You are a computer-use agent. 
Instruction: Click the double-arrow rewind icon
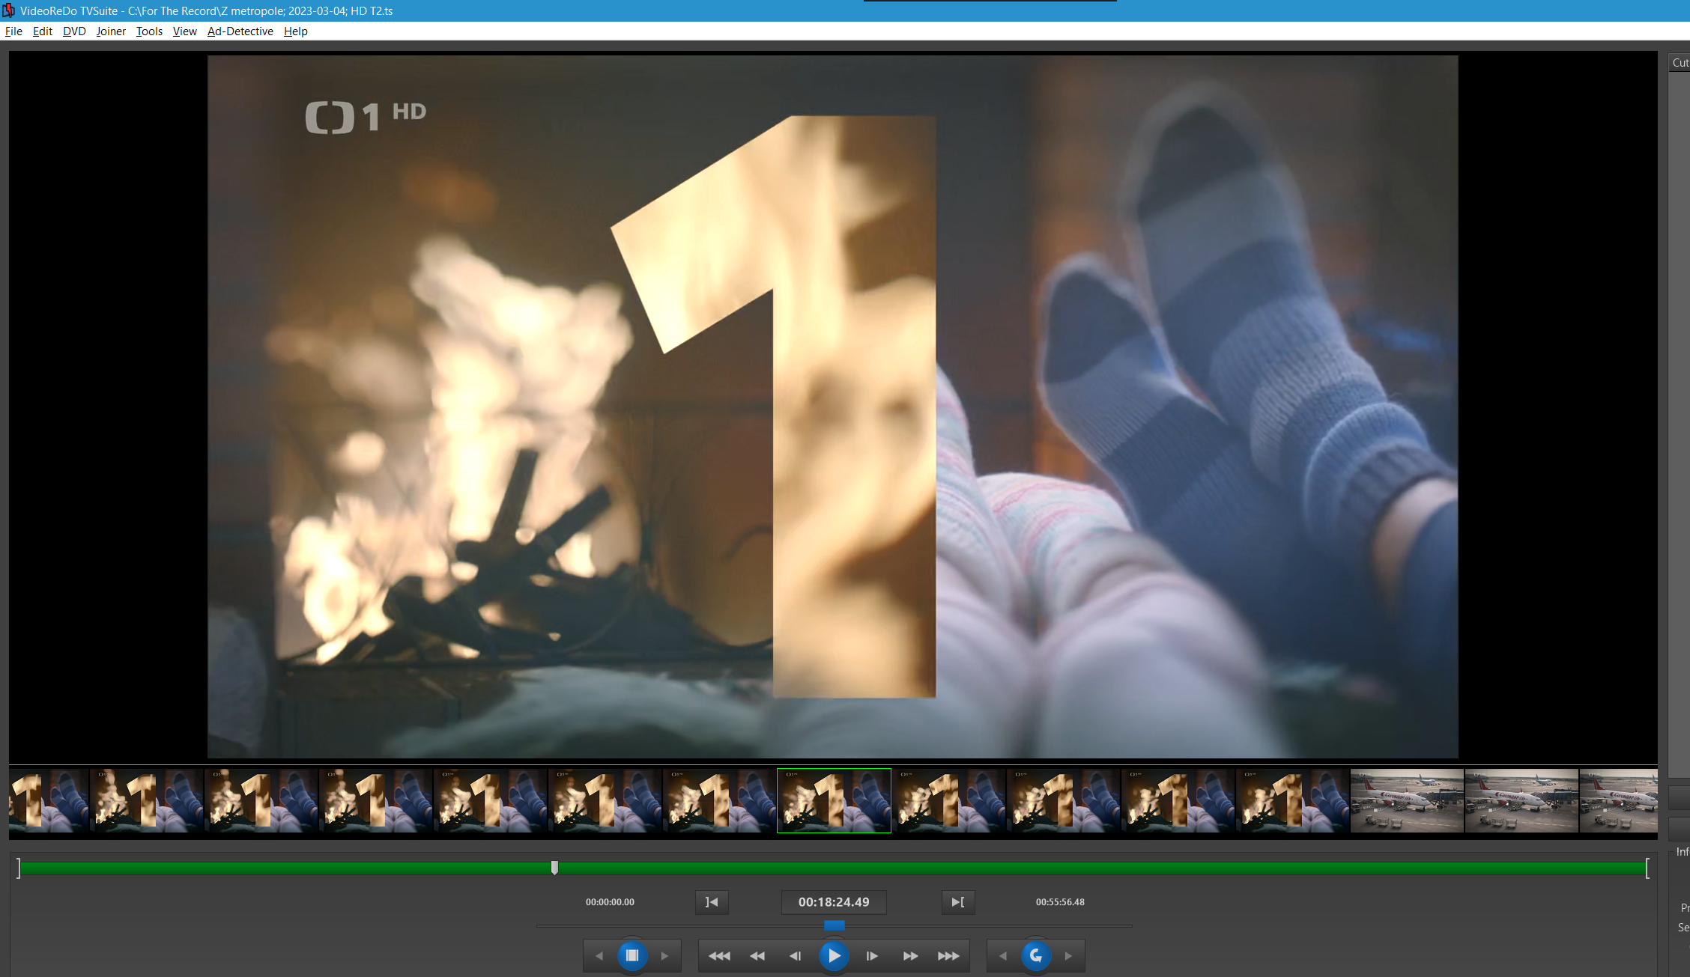[x=757, y=956]
